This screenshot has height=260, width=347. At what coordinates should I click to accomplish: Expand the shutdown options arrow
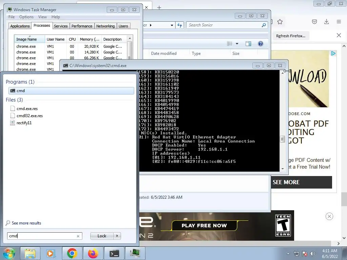pos(117,236)
